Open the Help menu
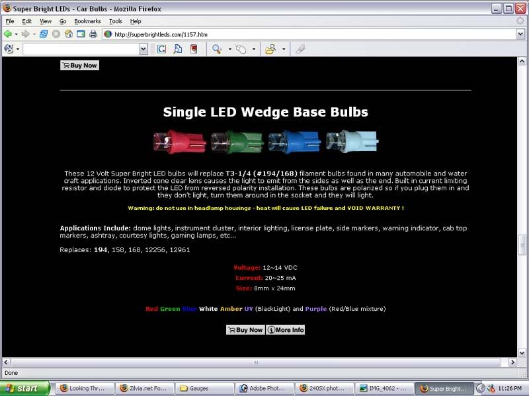 pos(136,21)
